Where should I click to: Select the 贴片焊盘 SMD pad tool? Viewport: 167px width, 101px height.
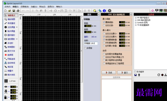pos(10,31)
